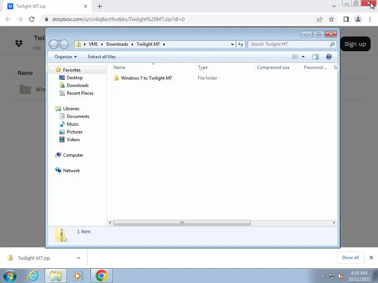
Task: Select Computer in navigation pane
Action: coord(73,155)
